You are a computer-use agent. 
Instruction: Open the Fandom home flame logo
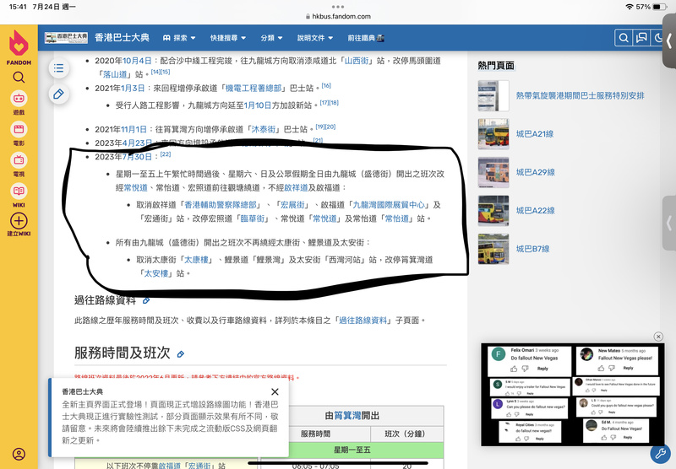(19, 43)
